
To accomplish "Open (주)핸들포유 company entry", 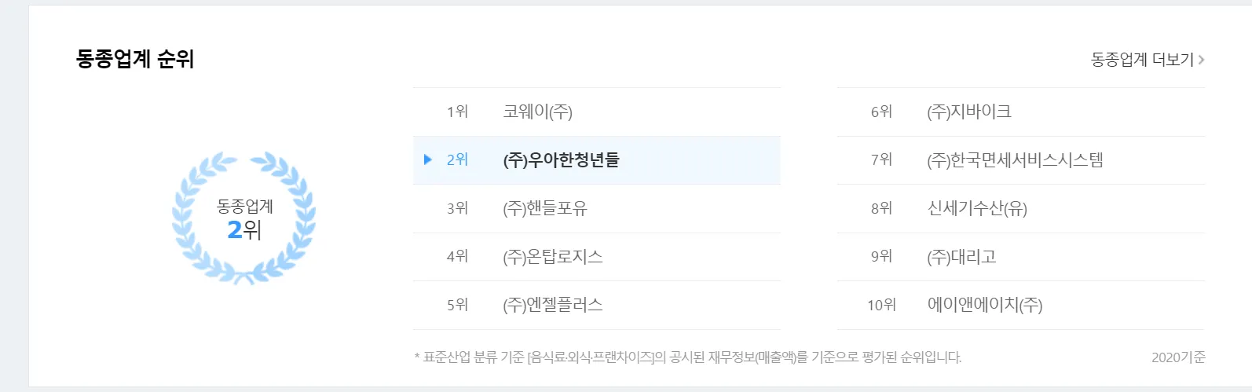I will [544, 208].
